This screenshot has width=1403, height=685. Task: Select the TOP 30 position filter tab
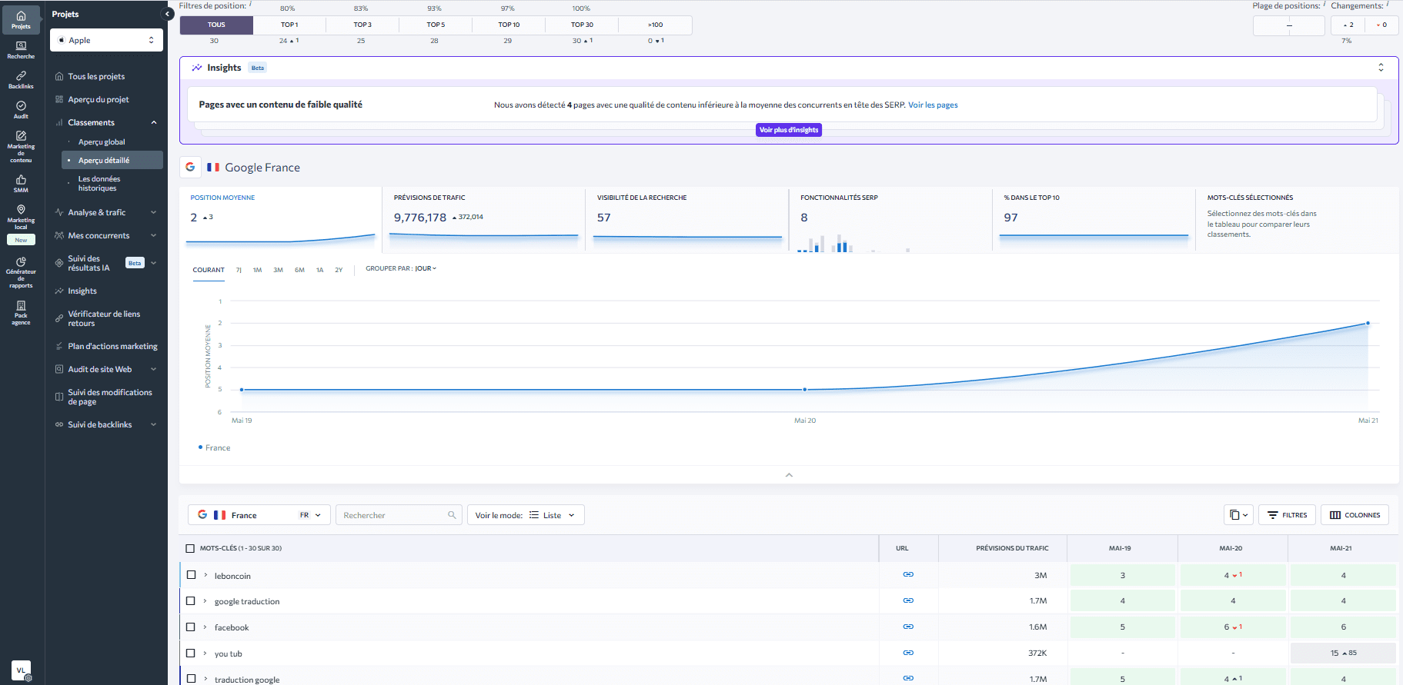(582, 25)
